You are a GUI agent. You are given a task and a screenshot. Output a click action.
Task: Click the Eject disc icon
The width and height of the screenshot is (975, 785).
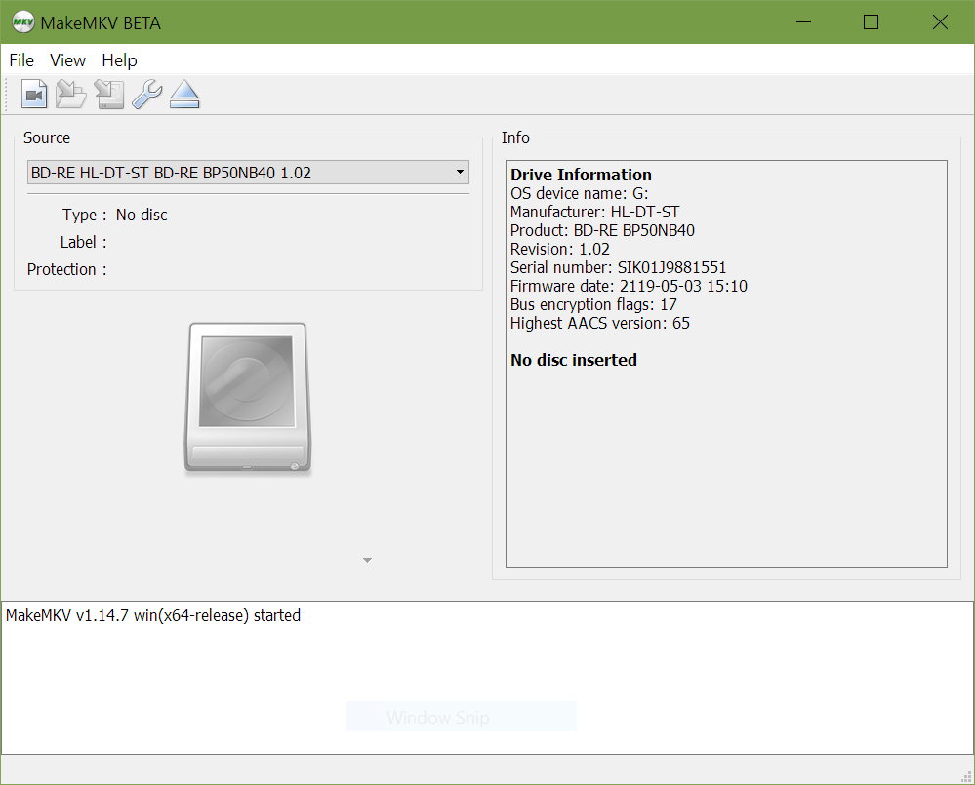coord(184,95)
